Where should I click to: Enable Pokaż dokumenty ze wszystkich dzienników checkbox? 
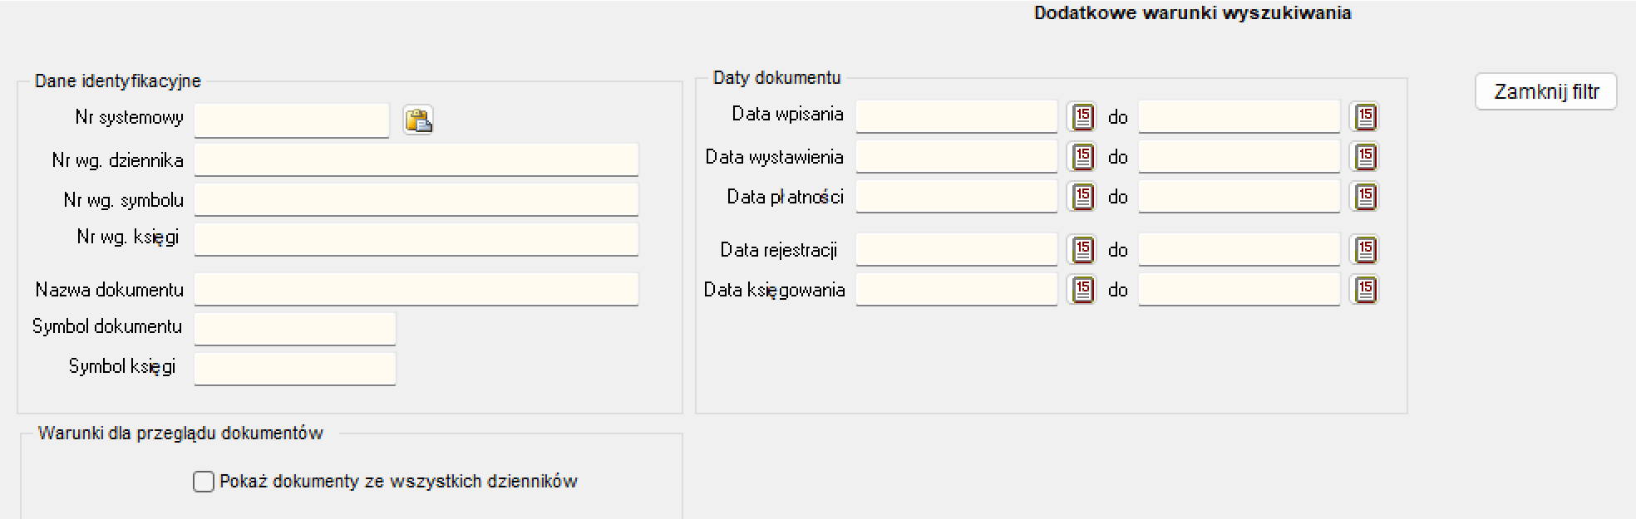point(204,482)
